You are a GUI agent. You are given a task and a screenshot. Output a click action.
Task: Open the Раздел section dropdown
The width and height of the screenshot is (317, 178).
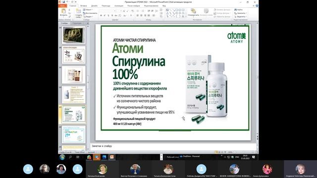coord(88,16)
